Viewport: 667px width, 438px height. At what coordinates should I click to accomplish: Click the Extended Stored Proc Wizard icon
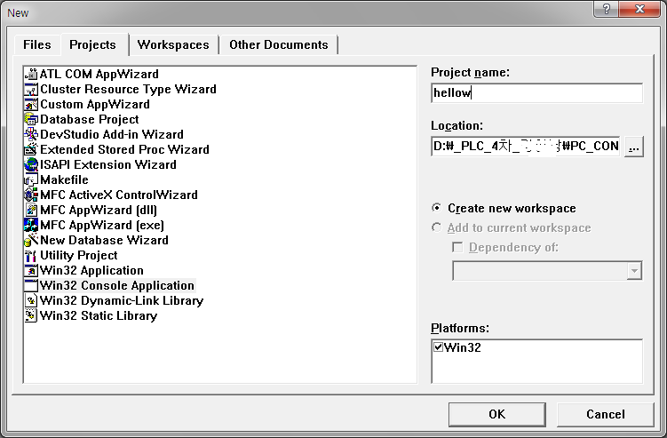tap(31, 150)
